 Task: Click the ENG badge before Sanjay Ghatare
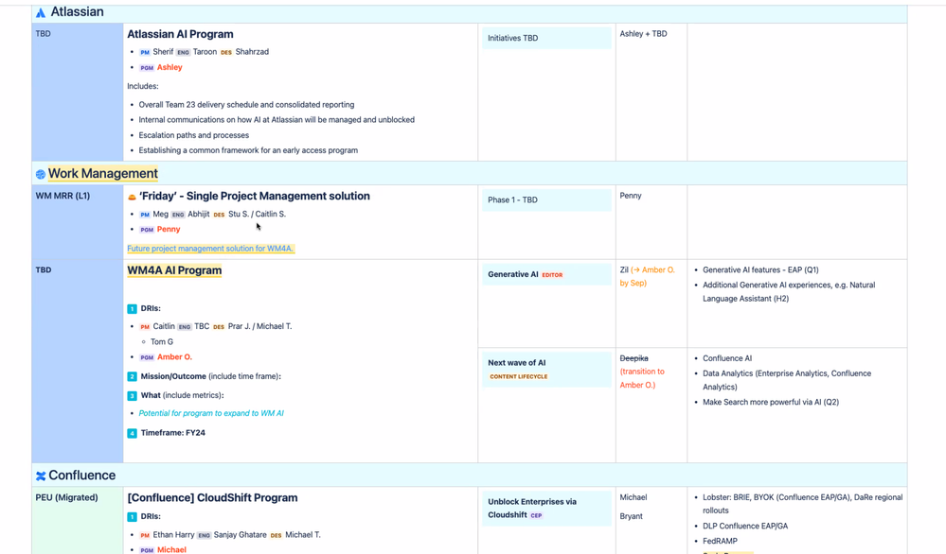205,535
